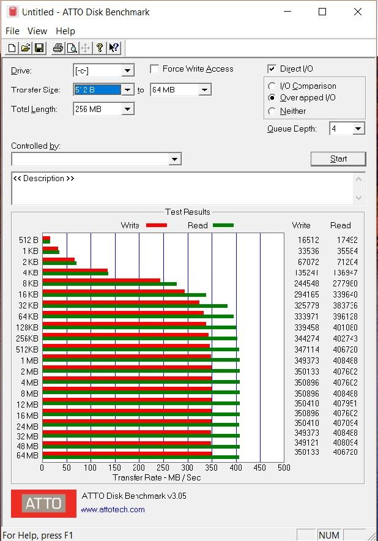Click the NUM status bar indicator
This screenshot has width=378, height=541.
point(329,535)
